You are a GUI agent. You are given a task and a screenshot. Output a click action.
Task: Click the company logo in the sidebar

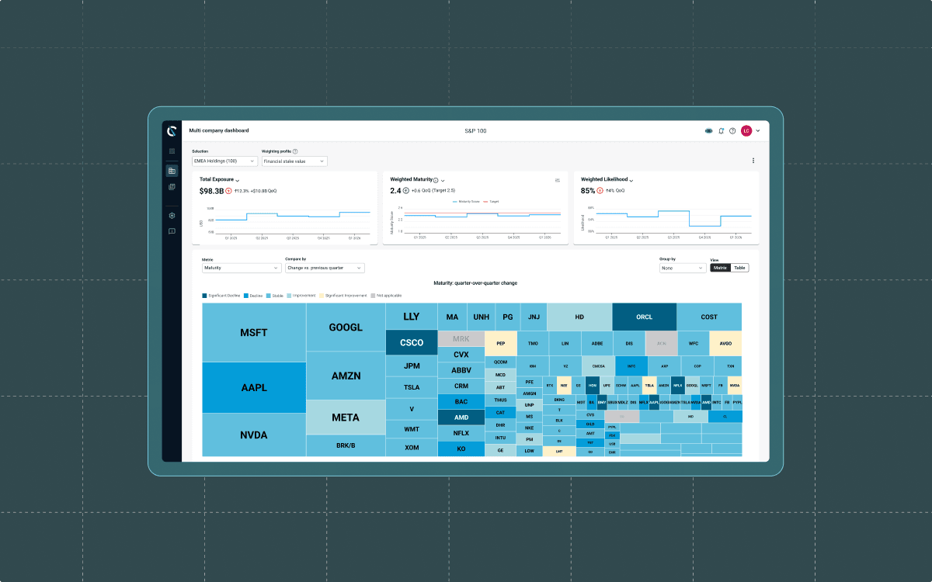[x=172, y=131]
